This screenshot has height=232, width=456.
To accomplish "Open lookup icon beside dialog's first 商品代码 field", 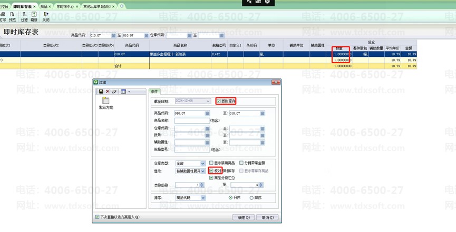I will [207, 113].
